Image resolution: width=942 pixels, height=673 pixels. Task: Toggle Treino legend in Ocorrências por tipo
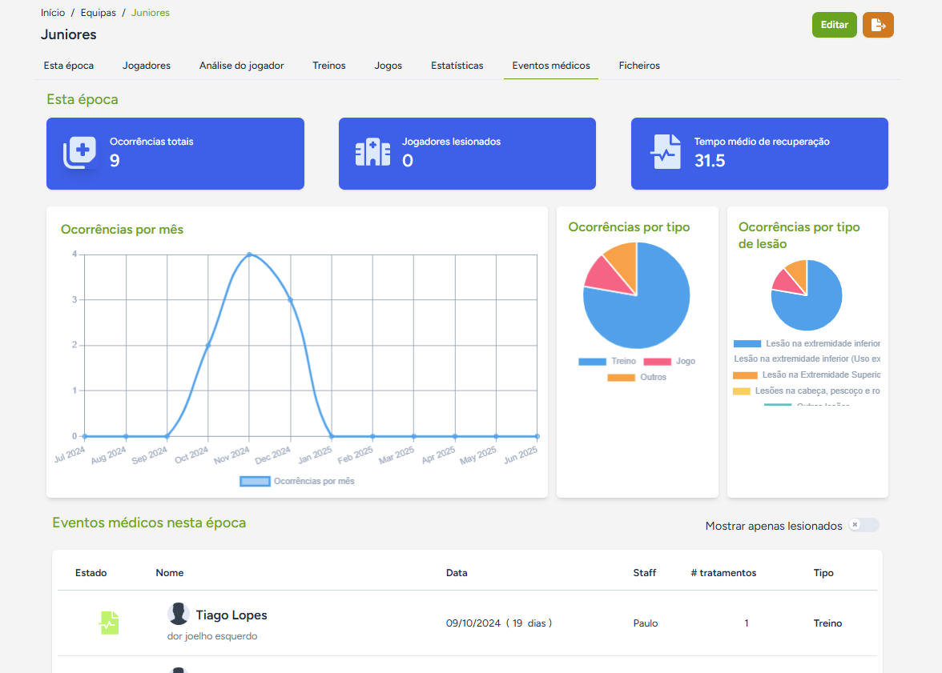[x=607, y=361]
